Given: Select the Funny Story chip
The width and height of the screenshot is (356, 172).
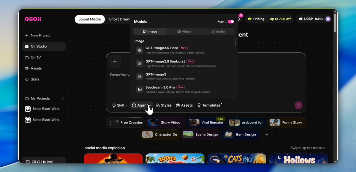Looking at the screenshot, I should pos(287,123).
